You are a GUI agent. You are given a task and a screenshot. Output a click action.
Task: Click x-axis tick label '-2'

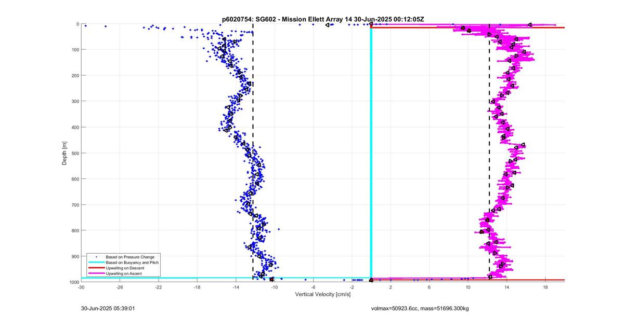(352, 287)
